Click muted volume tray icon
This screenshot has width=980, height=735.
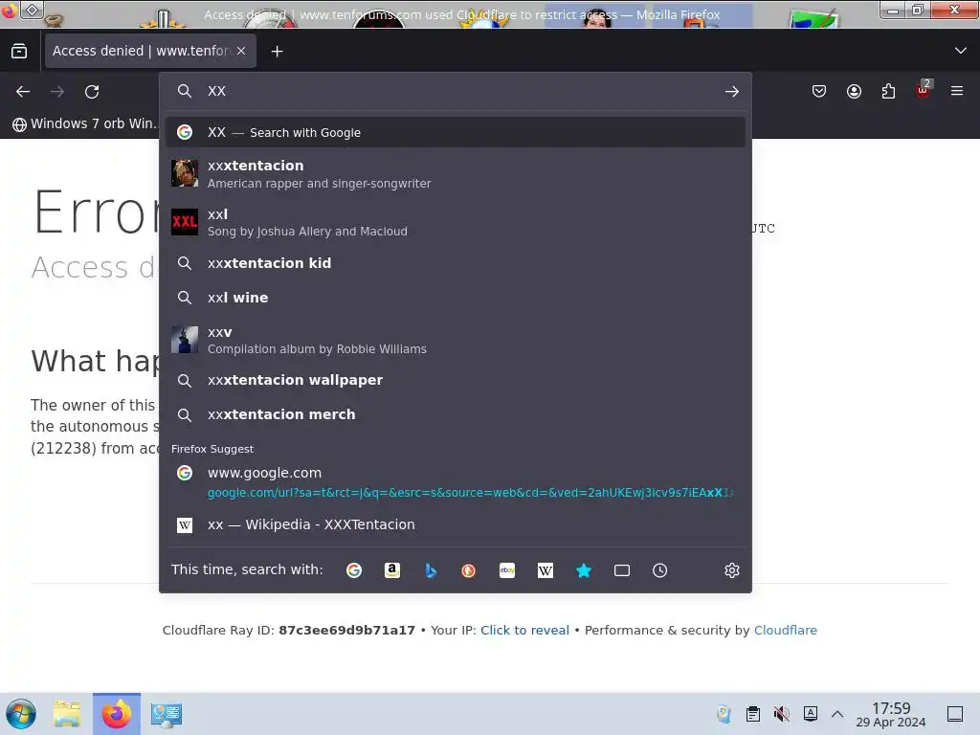point(781,714)
